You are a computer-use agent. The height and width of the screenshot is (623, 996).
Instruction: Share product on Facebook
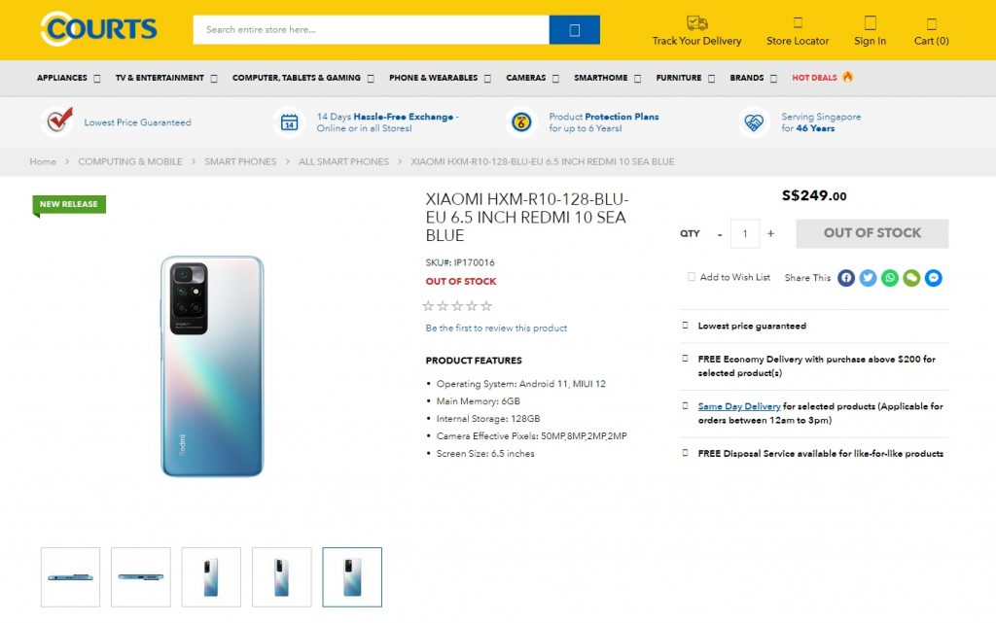846,278
